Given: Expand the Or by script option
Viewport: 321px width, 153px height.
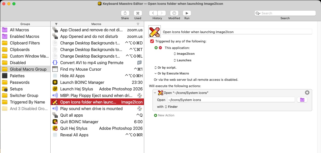Looking at the screenshot, I should (x=165, y=68).
